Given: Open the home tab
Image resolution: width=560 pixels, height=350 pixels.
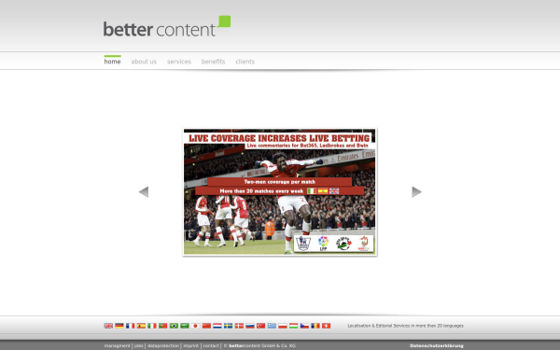Looking at the screenshot, I should (113, 62).
